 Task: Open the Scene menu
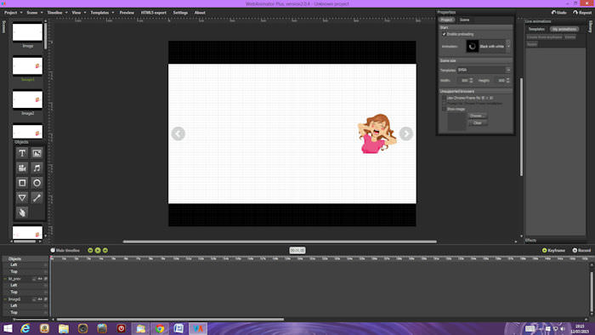pyautogui.click(x=34, y=13)
